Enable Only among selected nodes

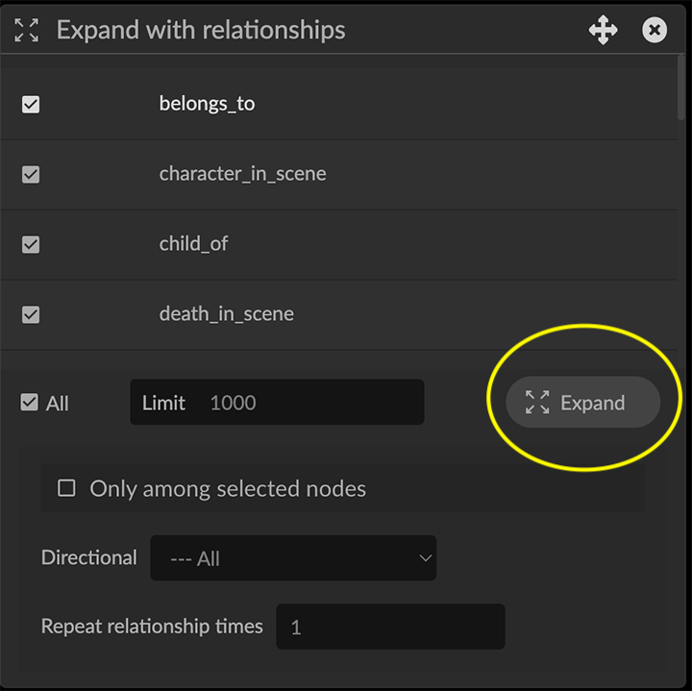pyautogui.click(x=66, y=488)
